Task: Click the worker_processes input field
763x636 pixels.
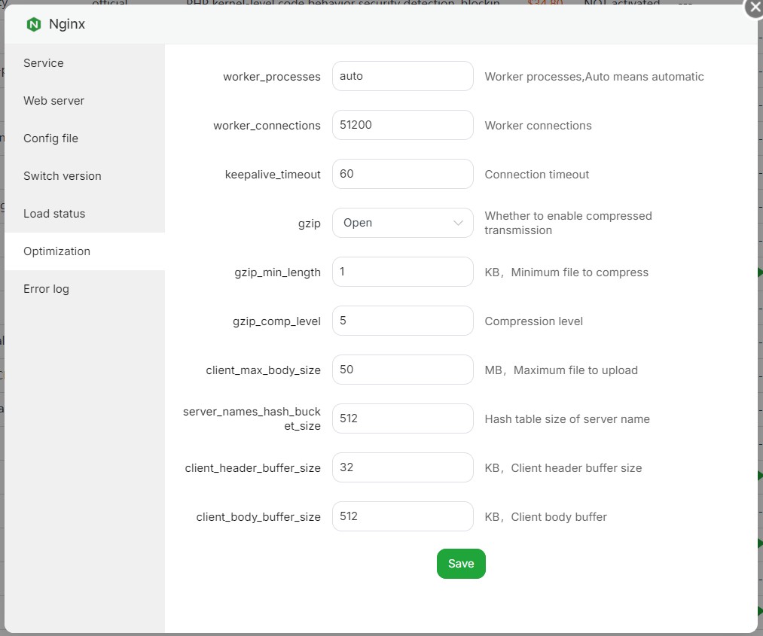Action: (x=402, y=76)
